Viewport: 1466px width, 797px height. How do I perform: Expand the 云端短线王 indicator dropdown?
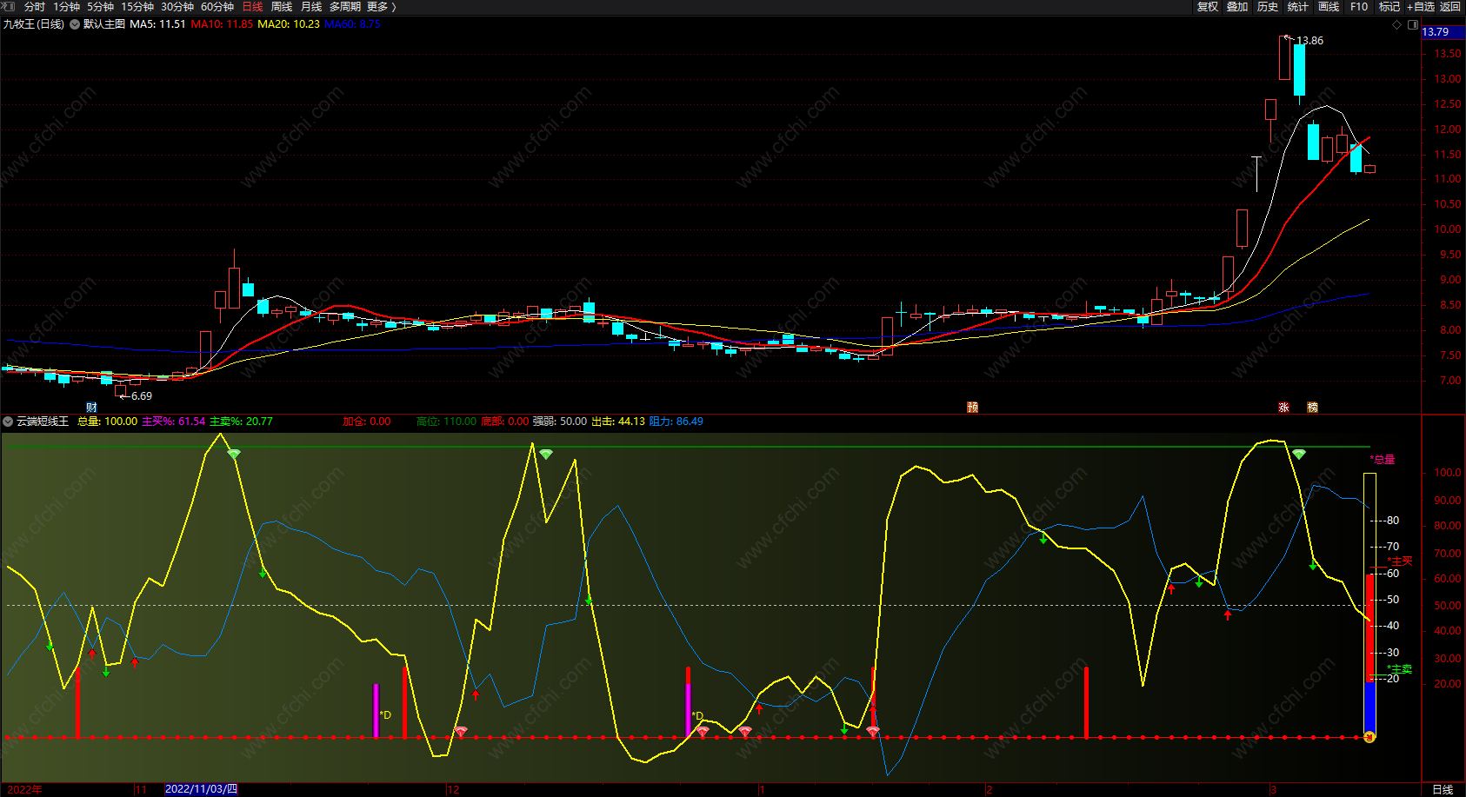(x=8, y=422)
